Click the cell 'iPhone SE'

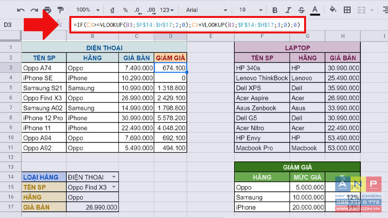[44, 78]
